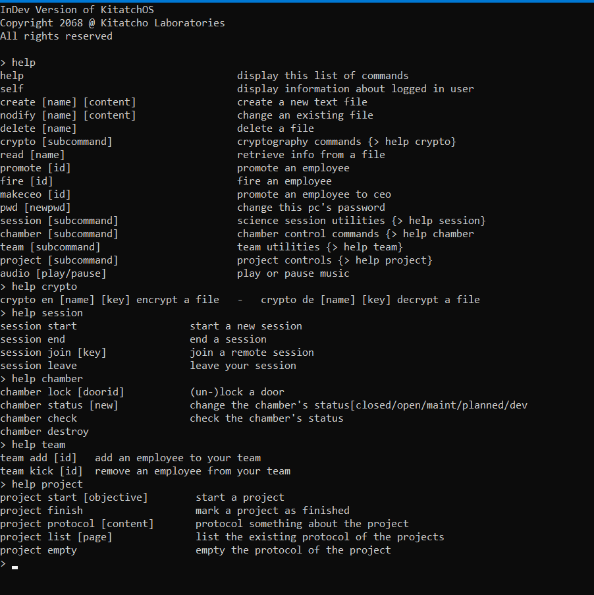Click the "session join [key]" command
This screenshot has width=594, height=595.
(x=53, y=353)
